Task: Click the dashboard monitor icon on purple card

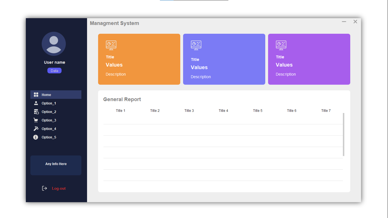Action: click(x=281, y=45)
